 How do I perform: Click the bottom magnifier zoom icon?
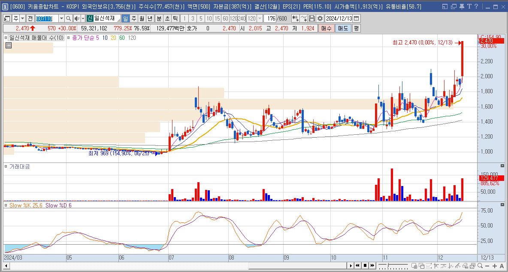(480, 266)
